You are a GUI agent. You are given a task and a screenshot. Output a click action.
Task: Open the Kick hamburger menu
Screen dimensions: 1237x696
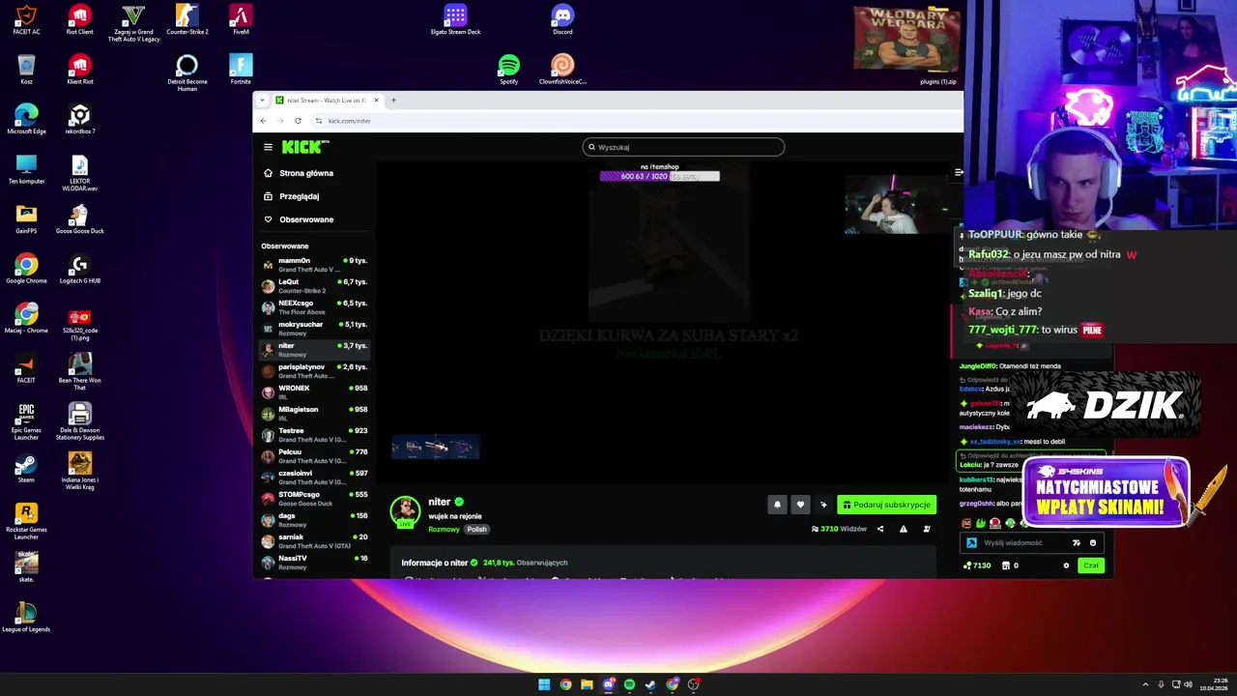pos(268,147)
